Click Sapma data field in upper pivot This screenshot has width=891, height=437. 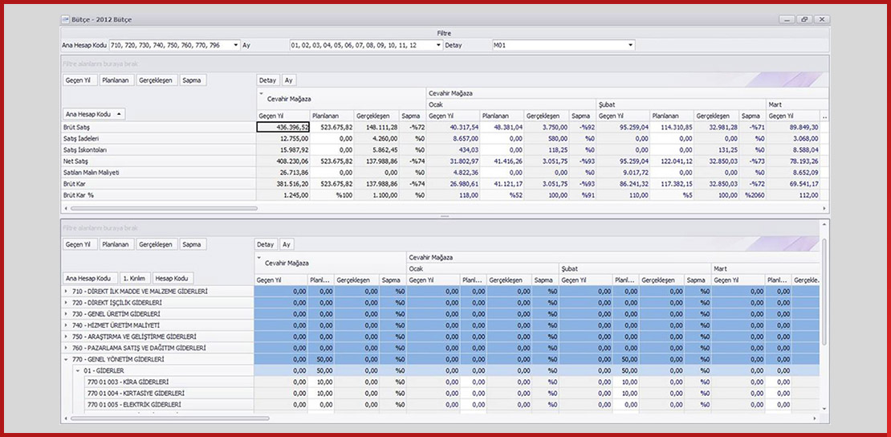pos(193,80)
